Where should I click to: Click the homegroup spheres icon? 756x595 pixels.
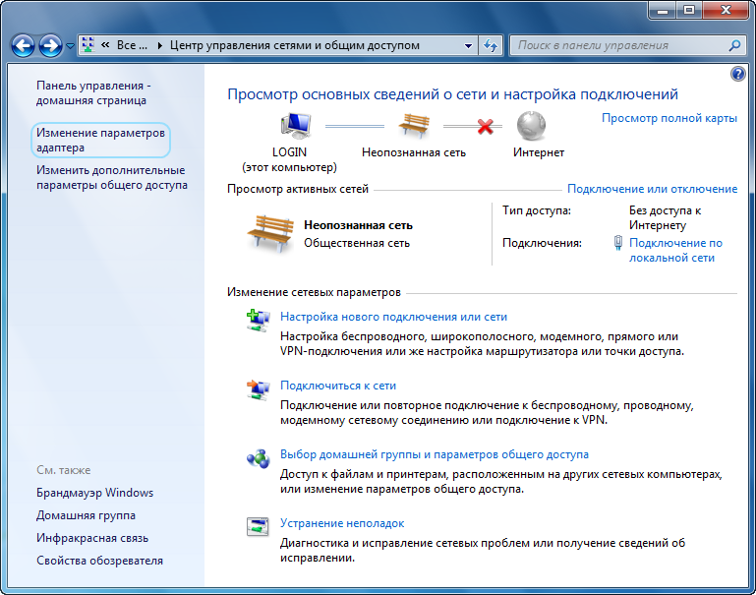(258, 458)
